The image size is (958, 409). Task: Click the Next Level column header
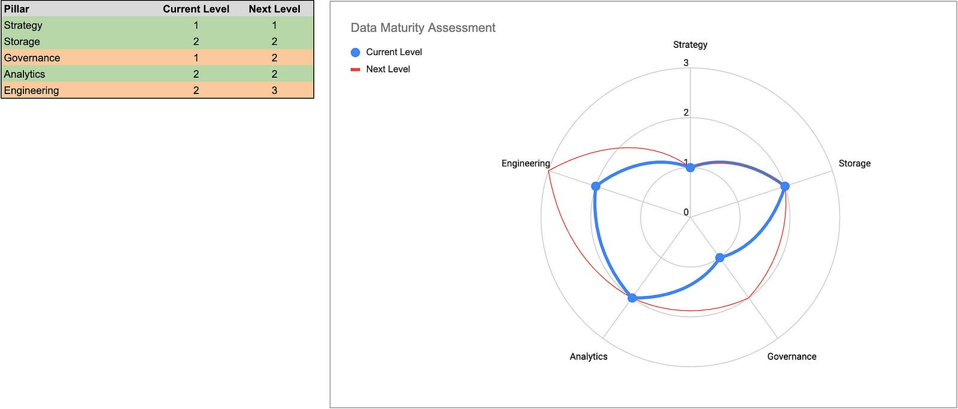point(274,9)
